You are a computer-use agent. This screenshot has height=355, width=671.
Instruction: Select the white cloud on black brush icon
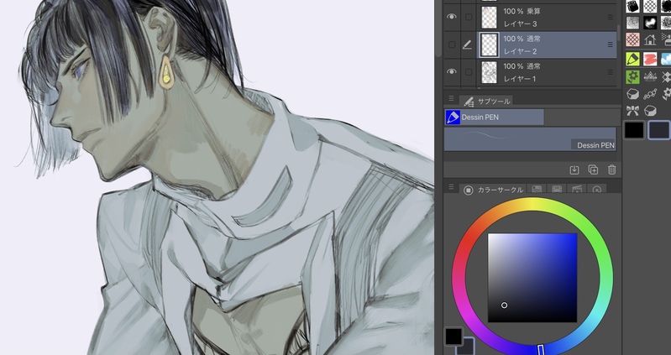650,23
